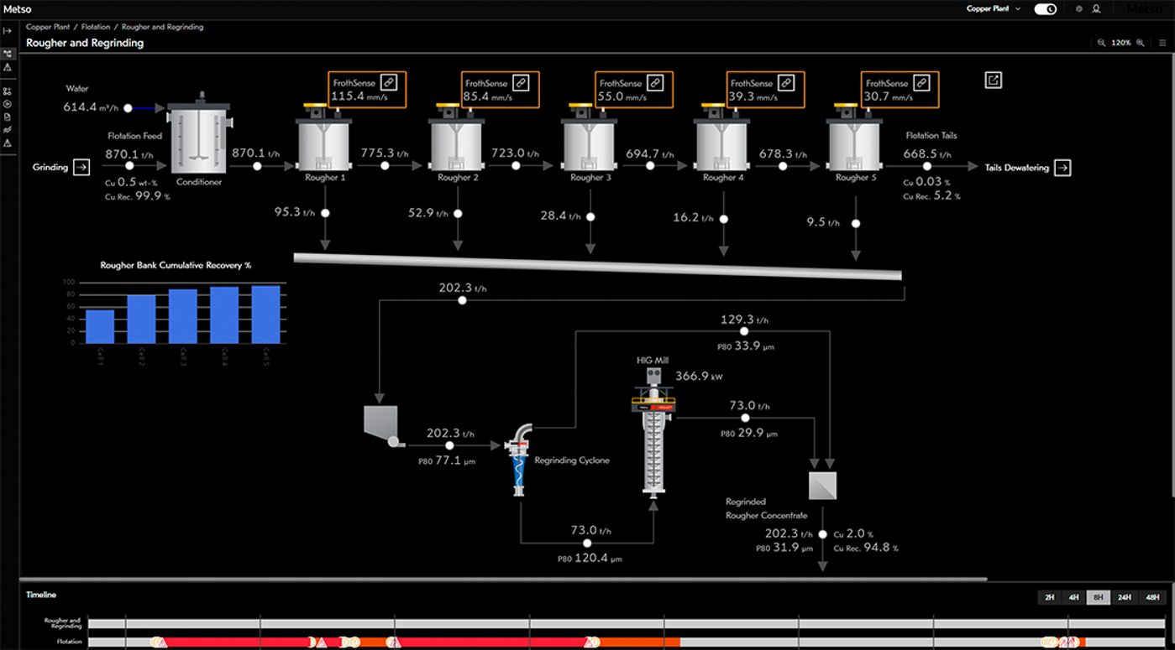Select the Regrinded Rougher Concentrate box

[x=822, y=486]
